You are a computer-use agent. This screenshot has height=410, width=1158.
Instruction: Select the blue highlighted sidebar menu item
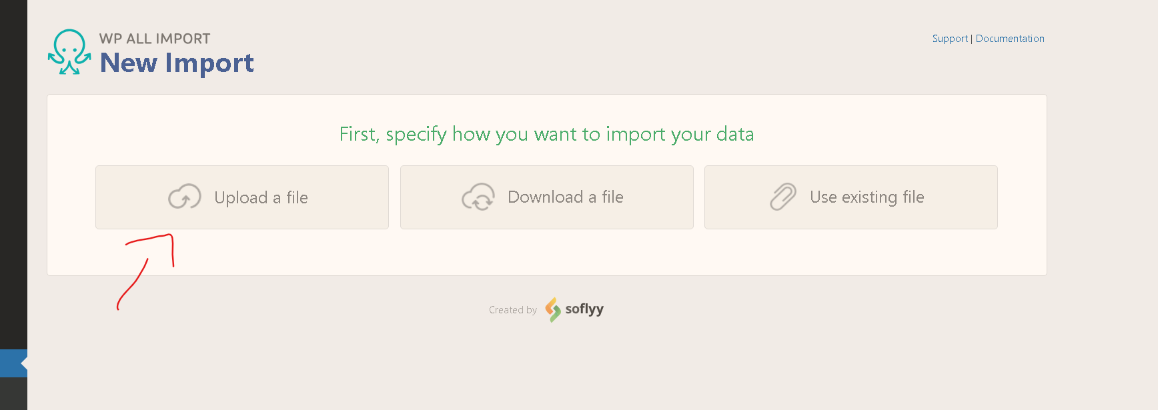coord(13,363)
